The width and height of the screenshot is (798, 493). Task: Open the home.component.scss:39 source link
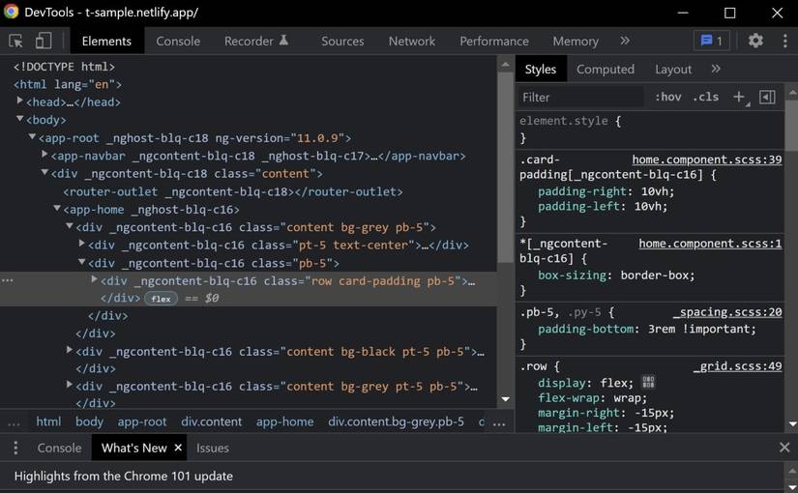(706, 159)
